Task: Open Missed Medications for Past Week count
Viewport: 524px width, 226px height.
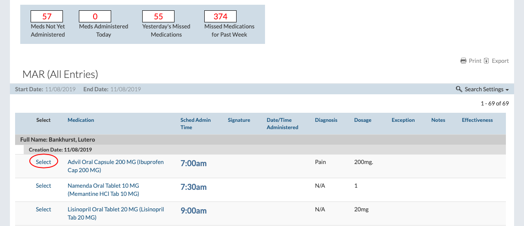Action: coord(220,17)
